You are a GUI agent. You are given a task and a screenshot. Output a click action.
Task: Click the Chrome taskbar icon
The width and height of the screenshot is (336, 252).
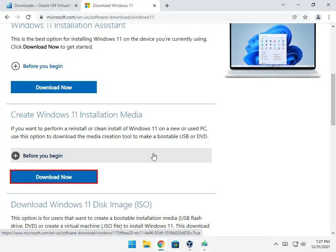pyautogui.click(x=161, y=244)
